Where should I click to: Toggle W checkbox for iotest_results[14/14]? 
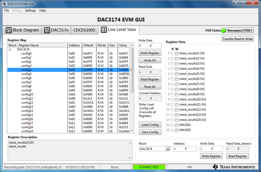click(x=177, y=120)
